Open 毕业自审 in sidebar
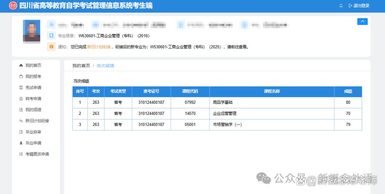This screenshot has width=385, height=194. (x=33, y=132)
